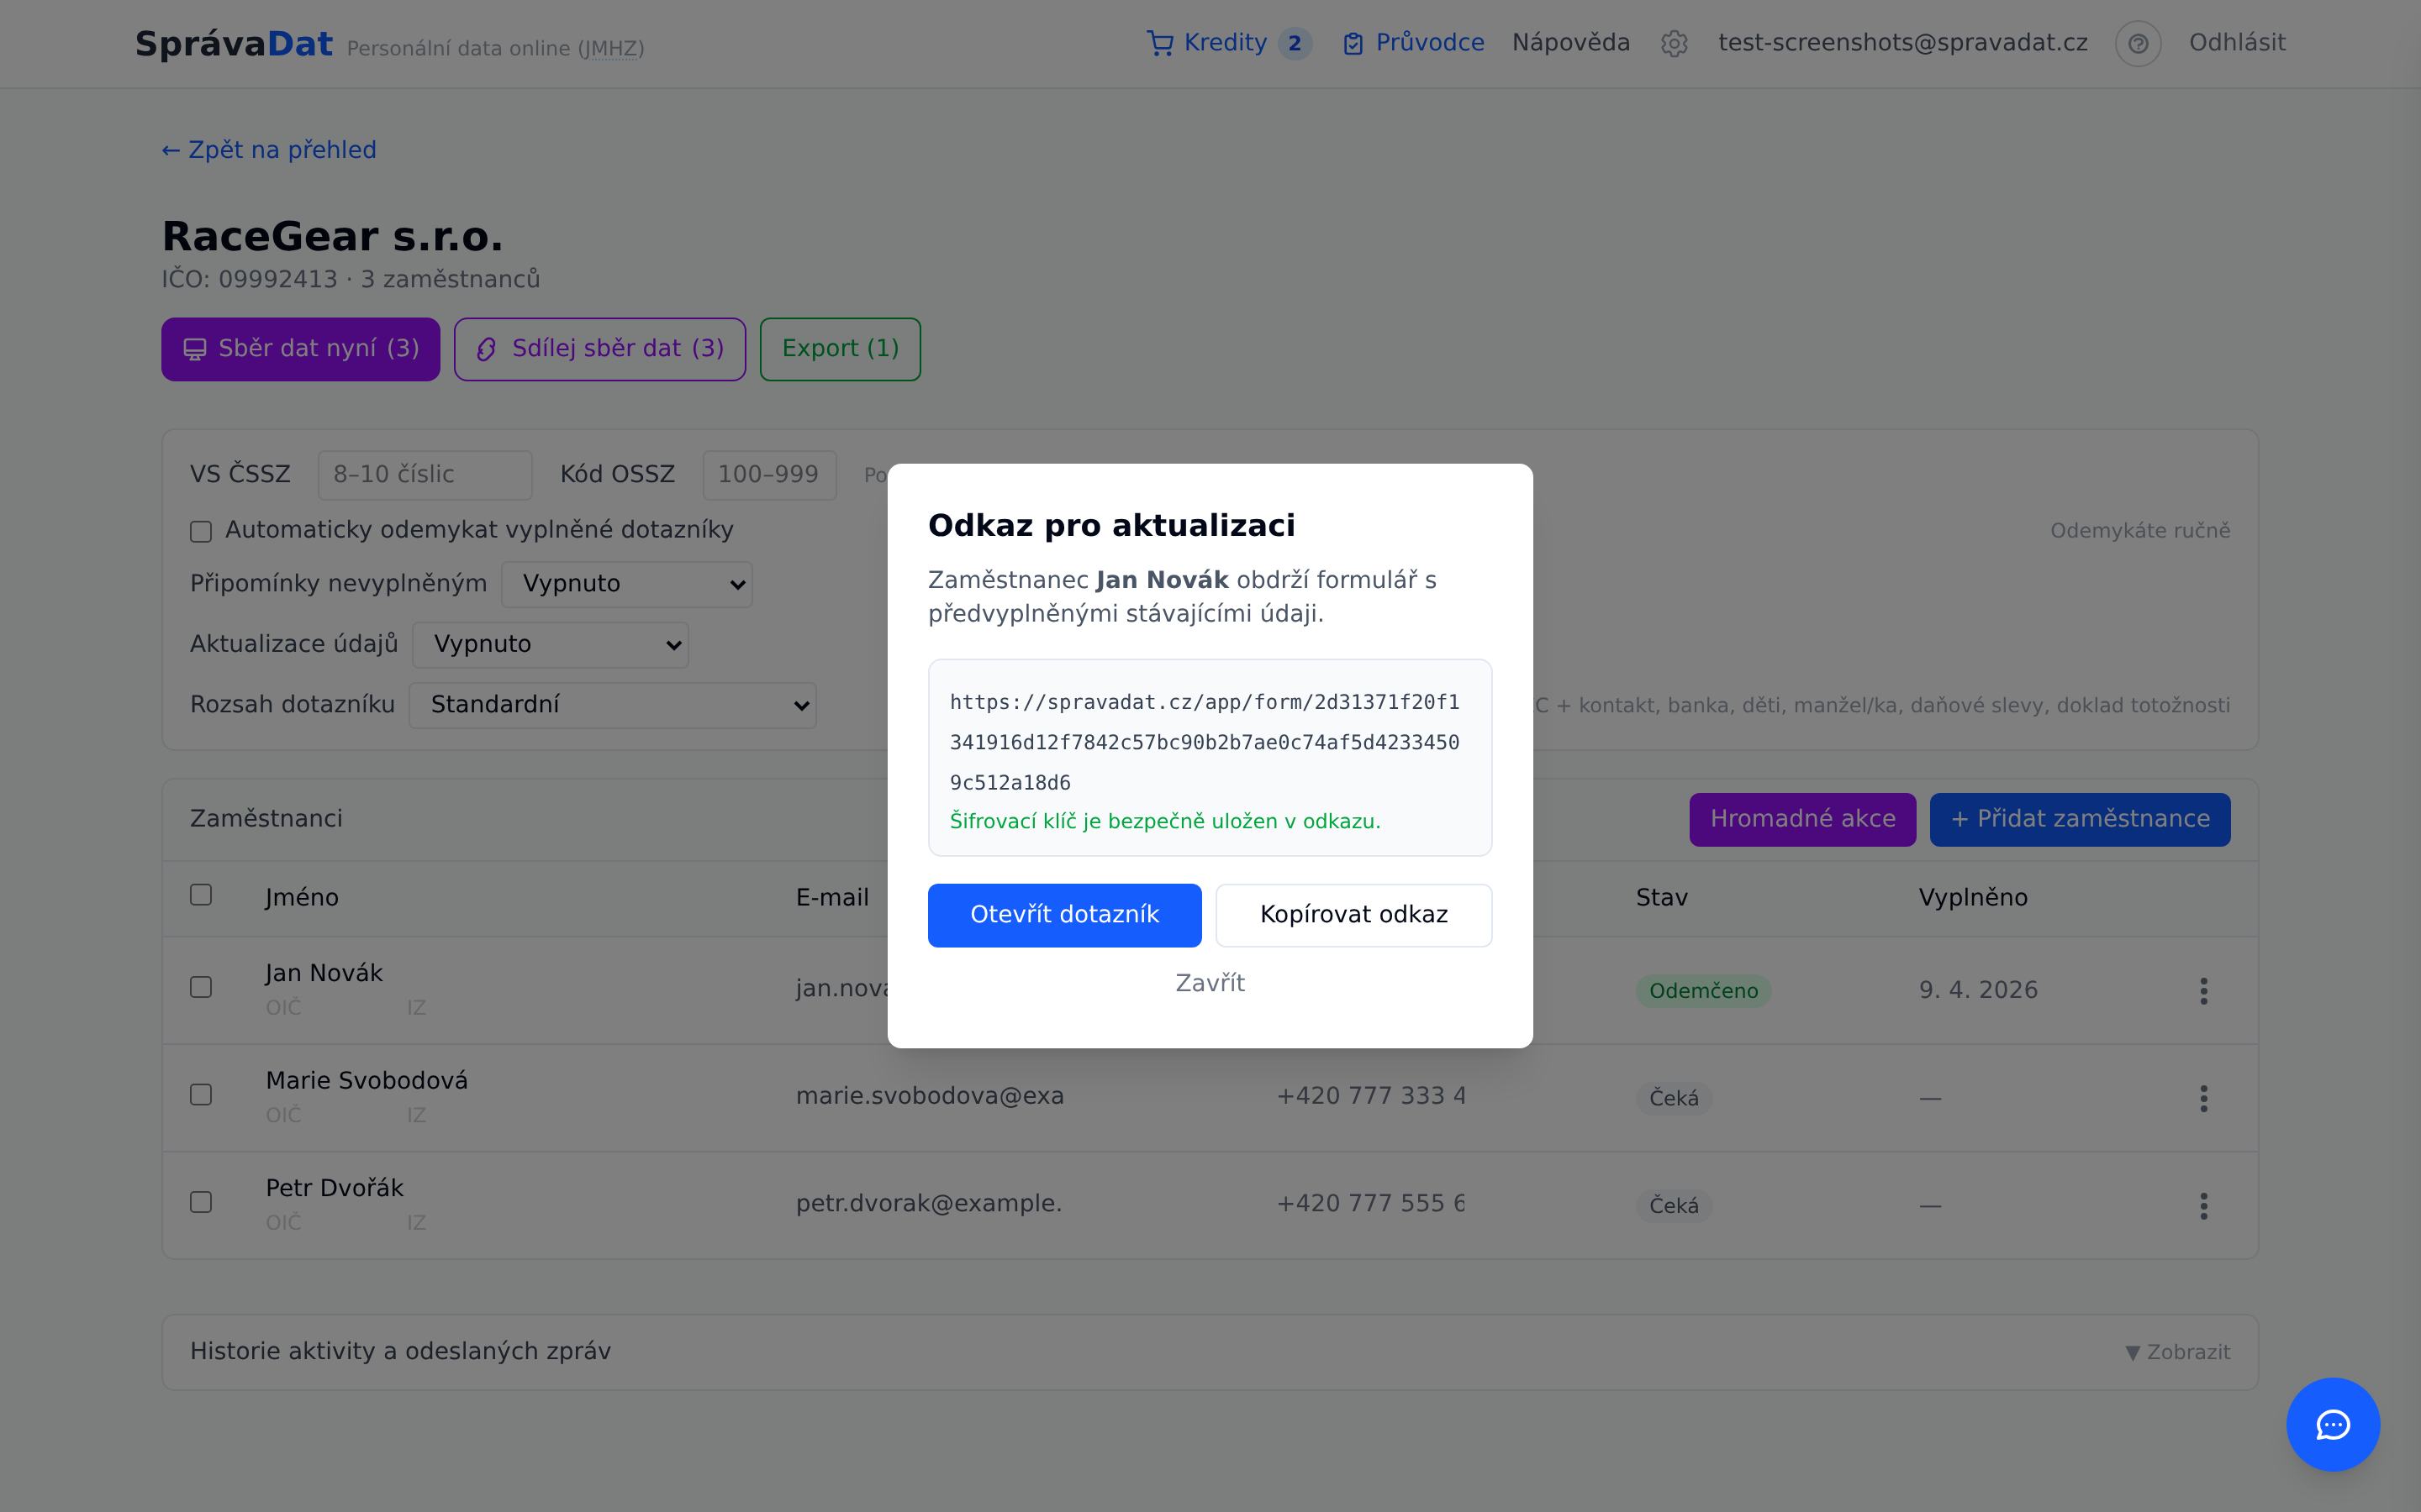Click Odhlásit to log out
The width and height of the screenshot is (2421, 1512).
coord(2237,43)
